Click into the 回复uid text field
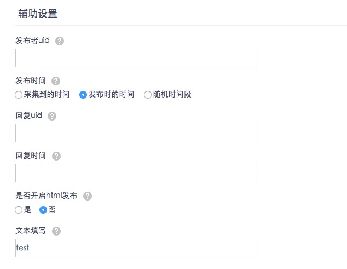 [x=136, y=133]
